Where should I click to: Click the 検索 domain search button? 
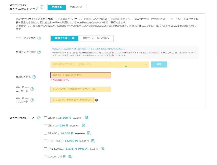tap(159, 64)
